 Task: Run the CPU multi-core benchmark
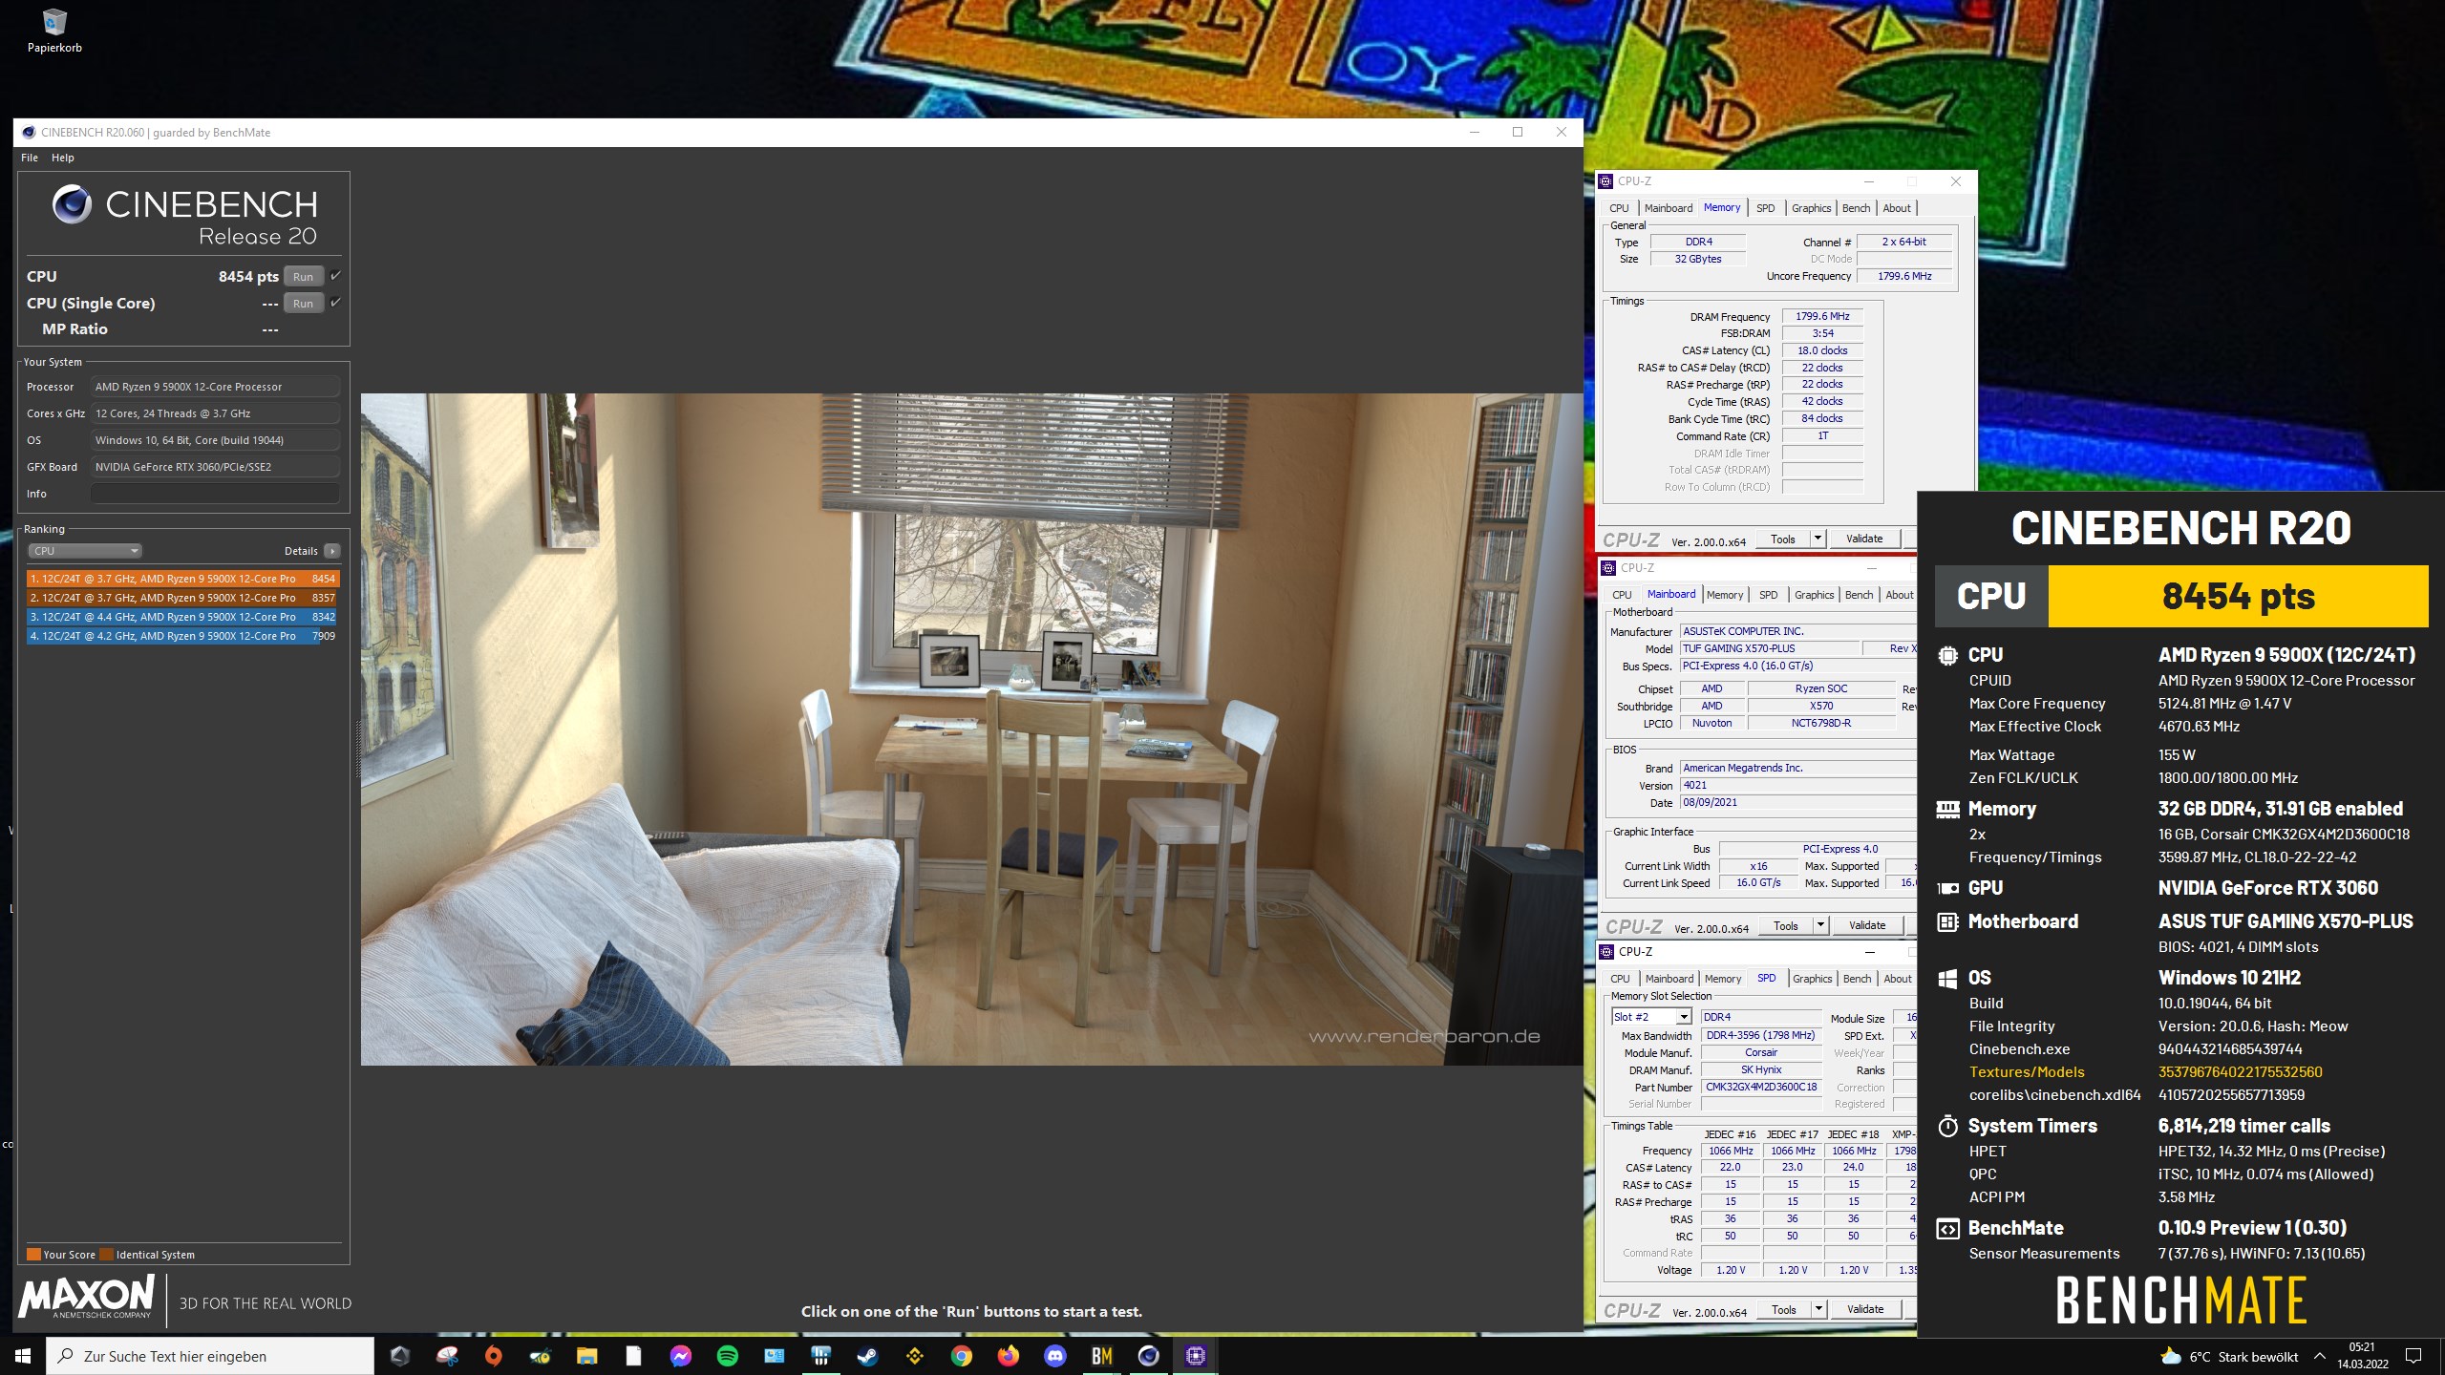pyautogui.click(x=303, y=277)
